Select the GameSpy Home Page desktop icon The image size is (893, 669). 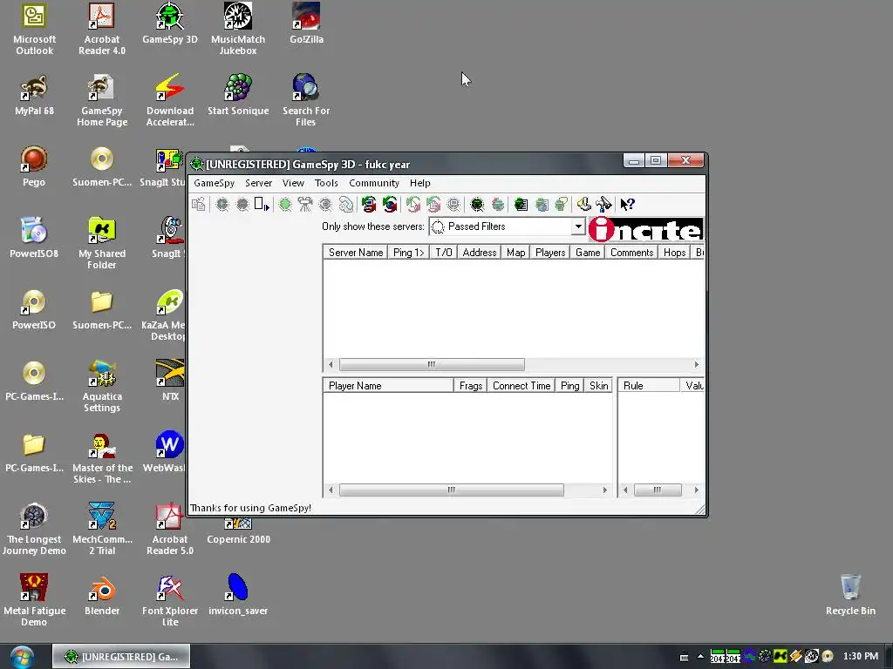(x=102, y=100)
